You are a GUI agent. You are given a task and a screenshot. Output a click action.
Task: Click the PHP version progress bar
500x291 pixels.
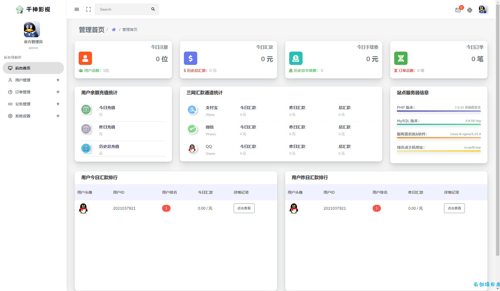click(x=439, y=111)
